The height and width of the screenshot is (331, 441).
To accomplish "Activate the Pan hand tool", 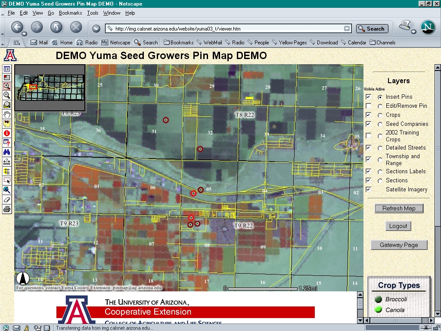I will coord(7,114).
